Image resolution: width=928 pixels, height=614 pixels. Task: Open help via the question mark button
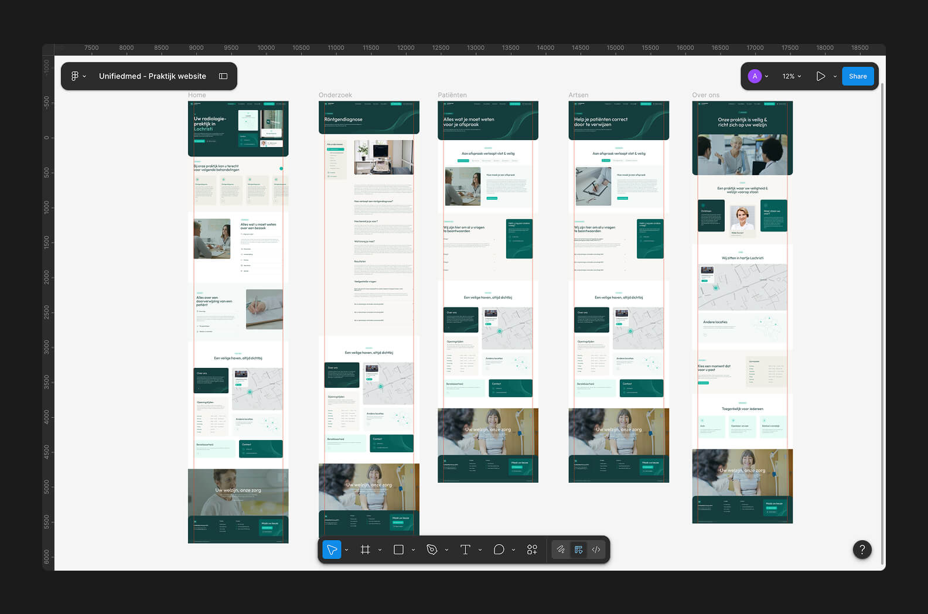click(x=862, y=550)
